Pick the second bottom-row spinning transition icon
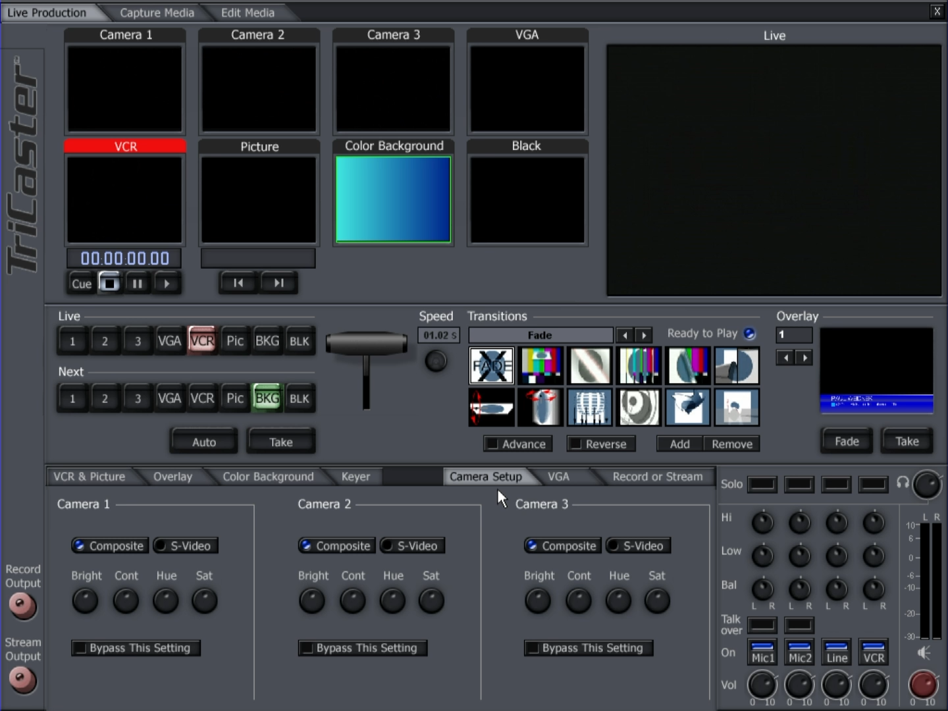Screen dimensions: 948x711 [x=541, y=407]
